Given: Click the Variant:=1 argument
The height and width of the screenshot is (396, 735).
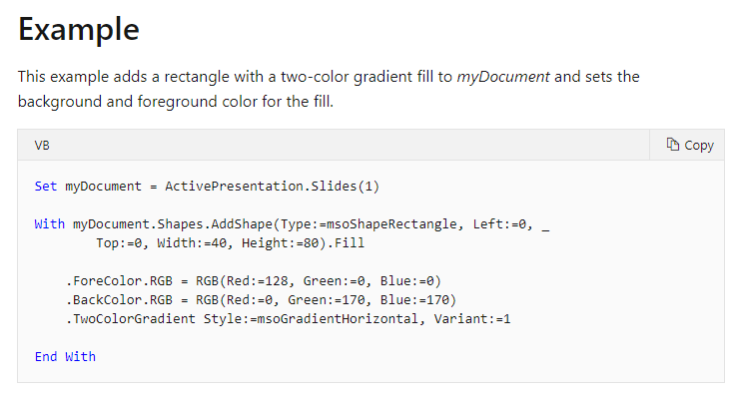Looking at the screenshot, I should click(472, 319).
